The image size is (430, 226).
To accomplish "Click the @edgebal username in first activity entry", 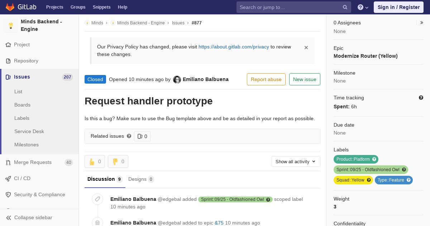I will coord(170,199).
